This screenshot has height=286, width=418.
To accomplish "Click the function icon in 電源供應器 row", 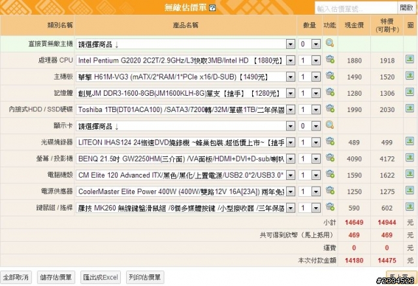I will pos(330,191).
